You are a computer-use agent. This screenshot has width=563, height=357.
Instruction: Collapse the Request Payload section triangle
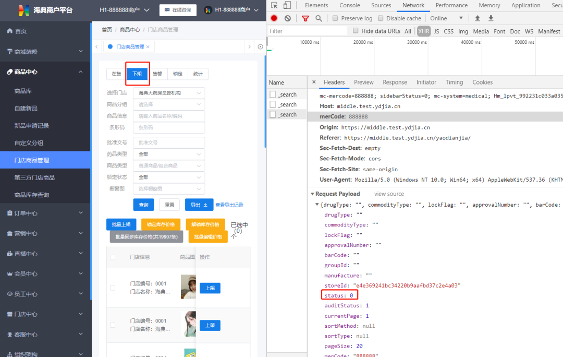point(312,194)
